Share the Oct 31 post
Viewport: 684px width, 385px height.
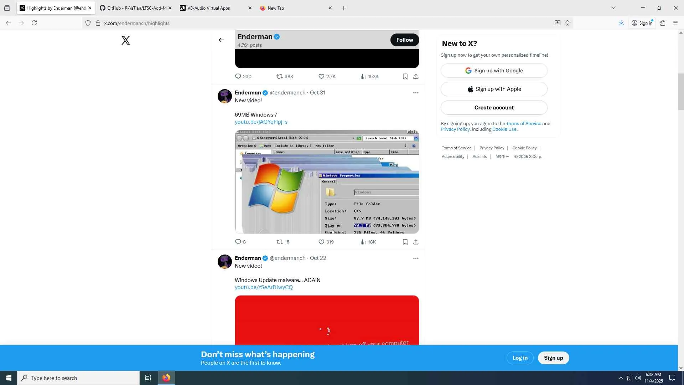coord(416,242)
